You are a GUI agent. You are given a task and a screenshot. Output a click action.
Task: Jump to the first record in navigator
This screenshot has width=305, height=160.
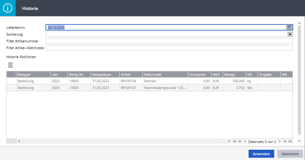(x=234, y=142)
